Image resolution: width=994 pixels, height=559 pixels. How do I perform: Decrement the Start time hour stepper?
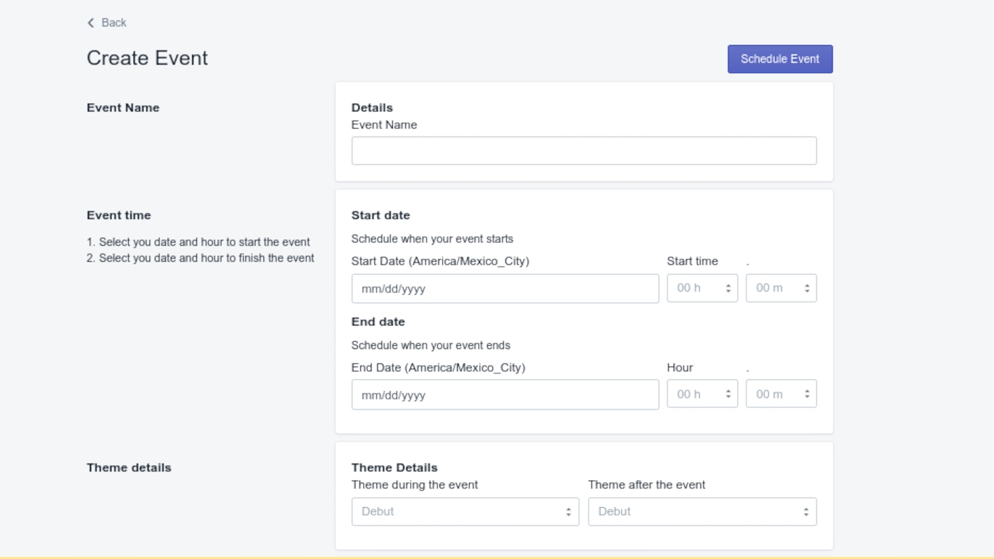click(x=728, y=291)
